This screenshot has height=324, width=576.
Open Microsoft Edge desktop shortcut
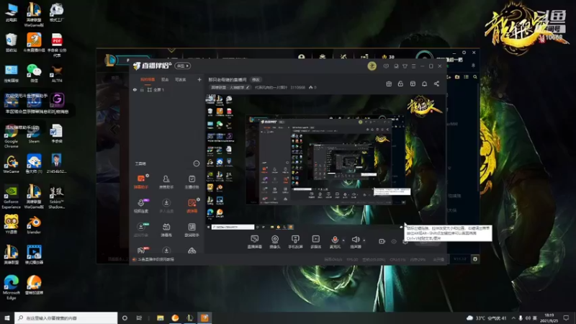[11, 287]
